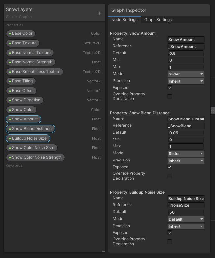Select the Base Normal Texture property
Screen dimensions: 215x258
[30, 53]
